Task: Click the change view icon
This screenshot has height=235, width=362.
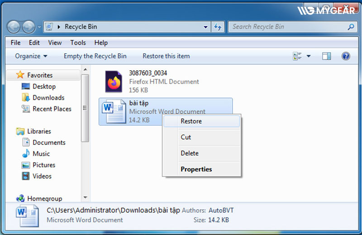Action: click(297, 56)
